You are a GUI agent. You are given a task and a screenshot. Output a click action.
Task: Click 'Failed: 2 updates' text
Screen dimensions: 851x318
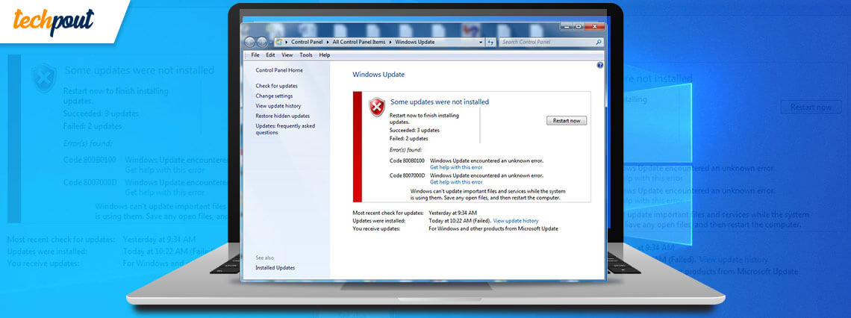pyautogui.click(x=410, y=138)
